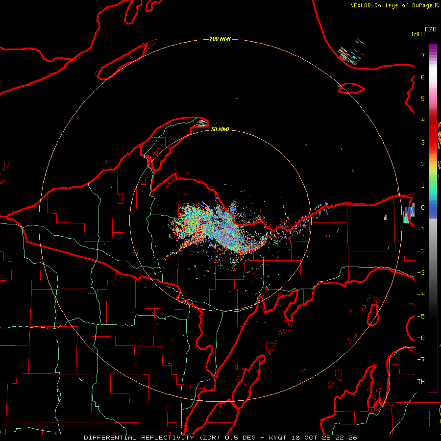Click the -2 value on the color scale

click(x=421, y=251)
